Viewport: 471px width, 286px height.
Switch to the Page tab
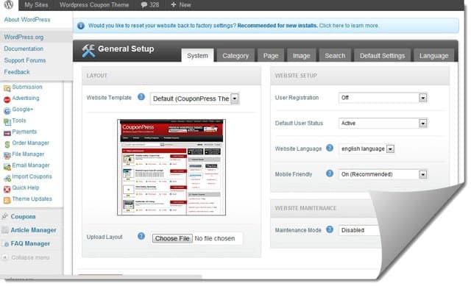click(x=271, y=56)
